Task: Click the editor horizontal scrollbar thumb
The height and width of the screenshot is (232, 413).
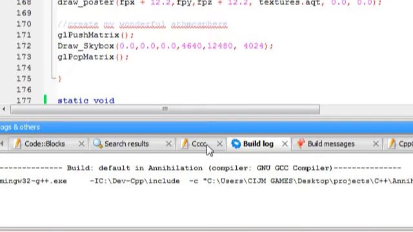Action: [165, 109]
